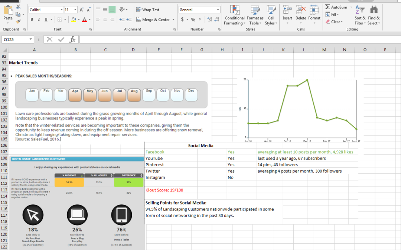Screen dimensions: 401x250
Task: Click the AutoSum button
Action: coord(336,7)
